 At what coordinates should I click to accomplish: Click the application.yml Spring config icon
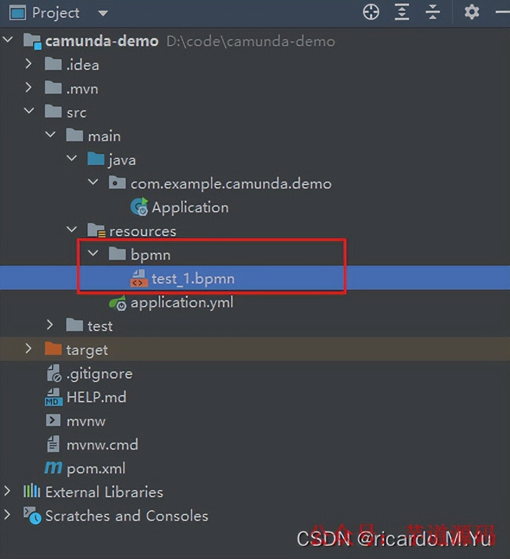point(117,303)
